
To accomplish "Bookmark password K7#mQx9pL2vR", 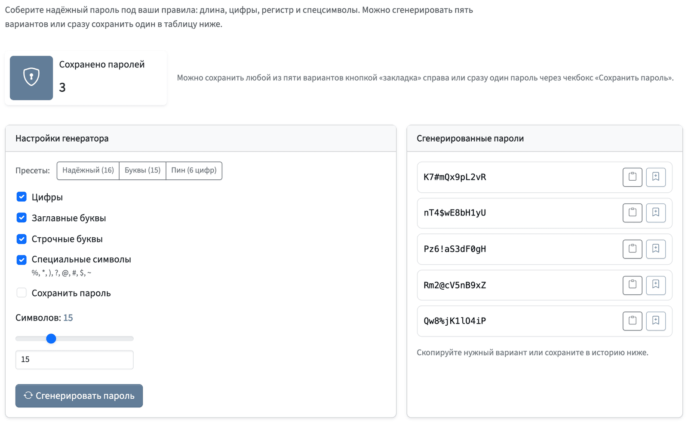I will 656,177.
